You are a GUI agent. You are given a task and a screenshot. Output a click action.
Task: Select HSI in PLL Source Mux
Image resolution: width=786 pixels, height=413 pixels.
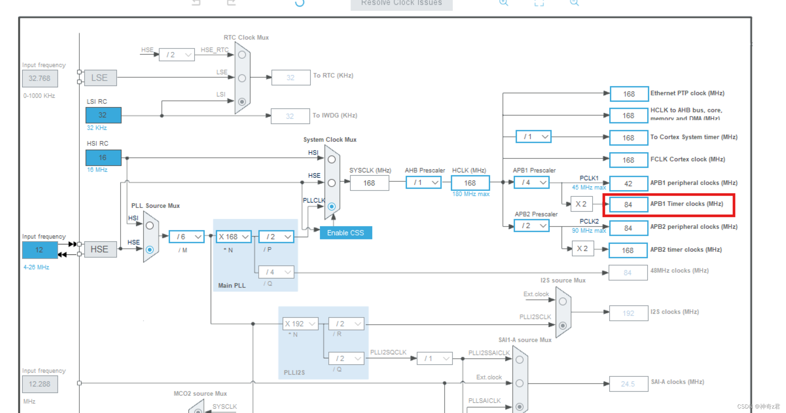(150, 226)
